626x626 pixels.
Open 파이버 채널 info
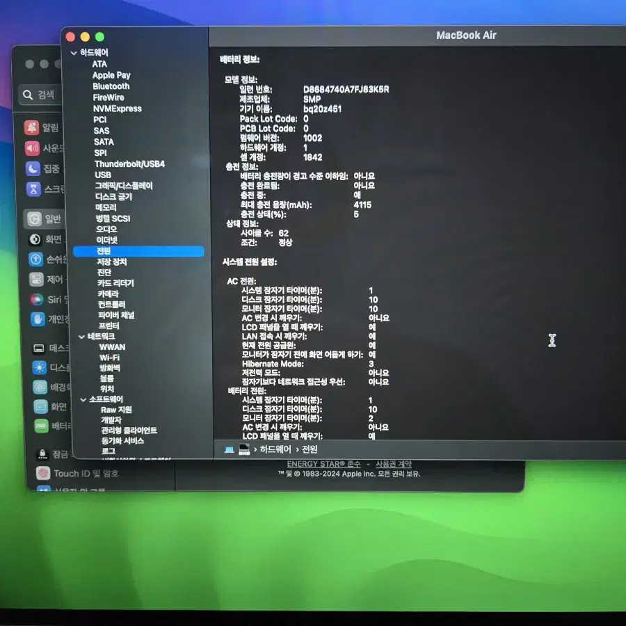point(117,315)
